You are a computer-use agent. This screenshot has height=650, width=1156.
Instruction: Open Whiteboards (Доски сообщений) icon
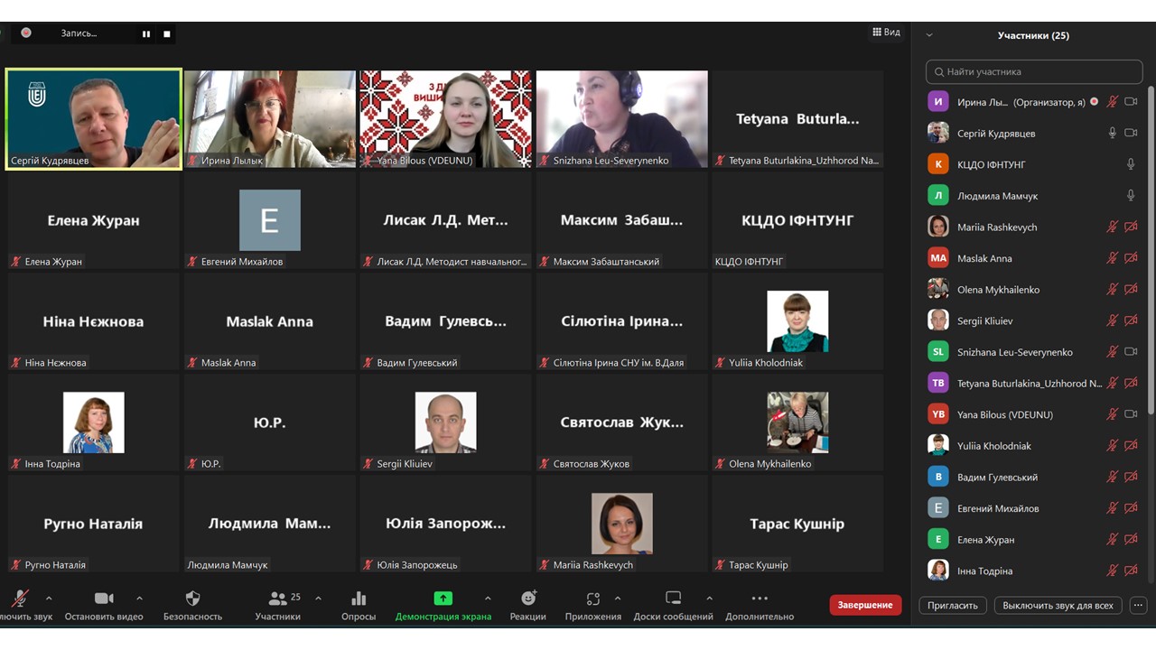point(673,599)
